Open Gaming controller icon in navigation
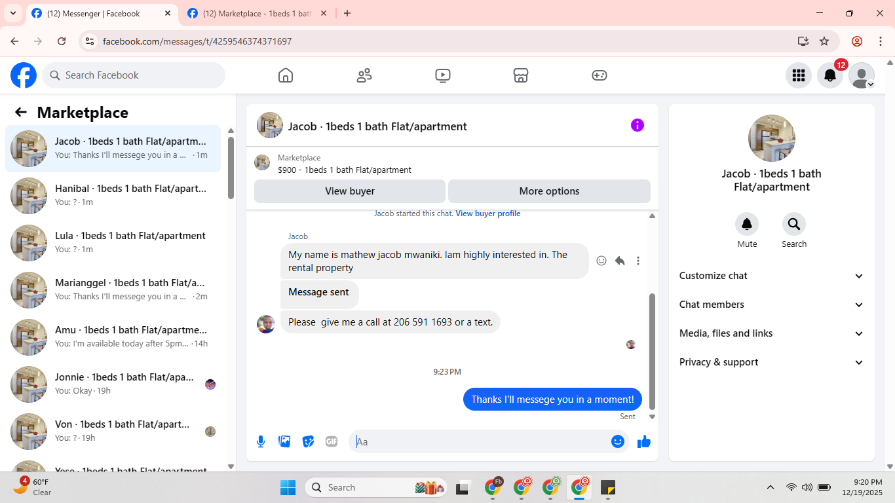The width and height of the screenshot is (895, 503). [x=600, y=75]
